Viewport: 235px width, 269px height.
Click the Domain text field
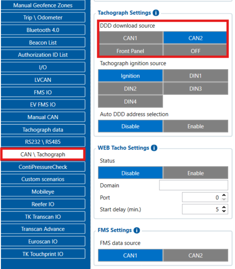194,185
